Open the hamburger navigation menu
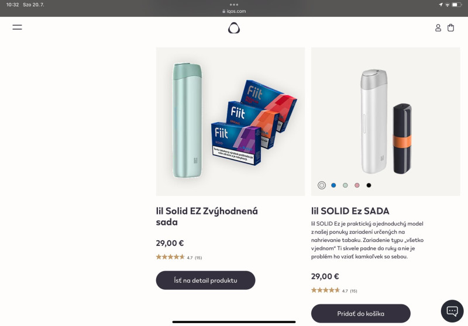The width and height of the screenshot is (468, 326). (x=17, y=27)
